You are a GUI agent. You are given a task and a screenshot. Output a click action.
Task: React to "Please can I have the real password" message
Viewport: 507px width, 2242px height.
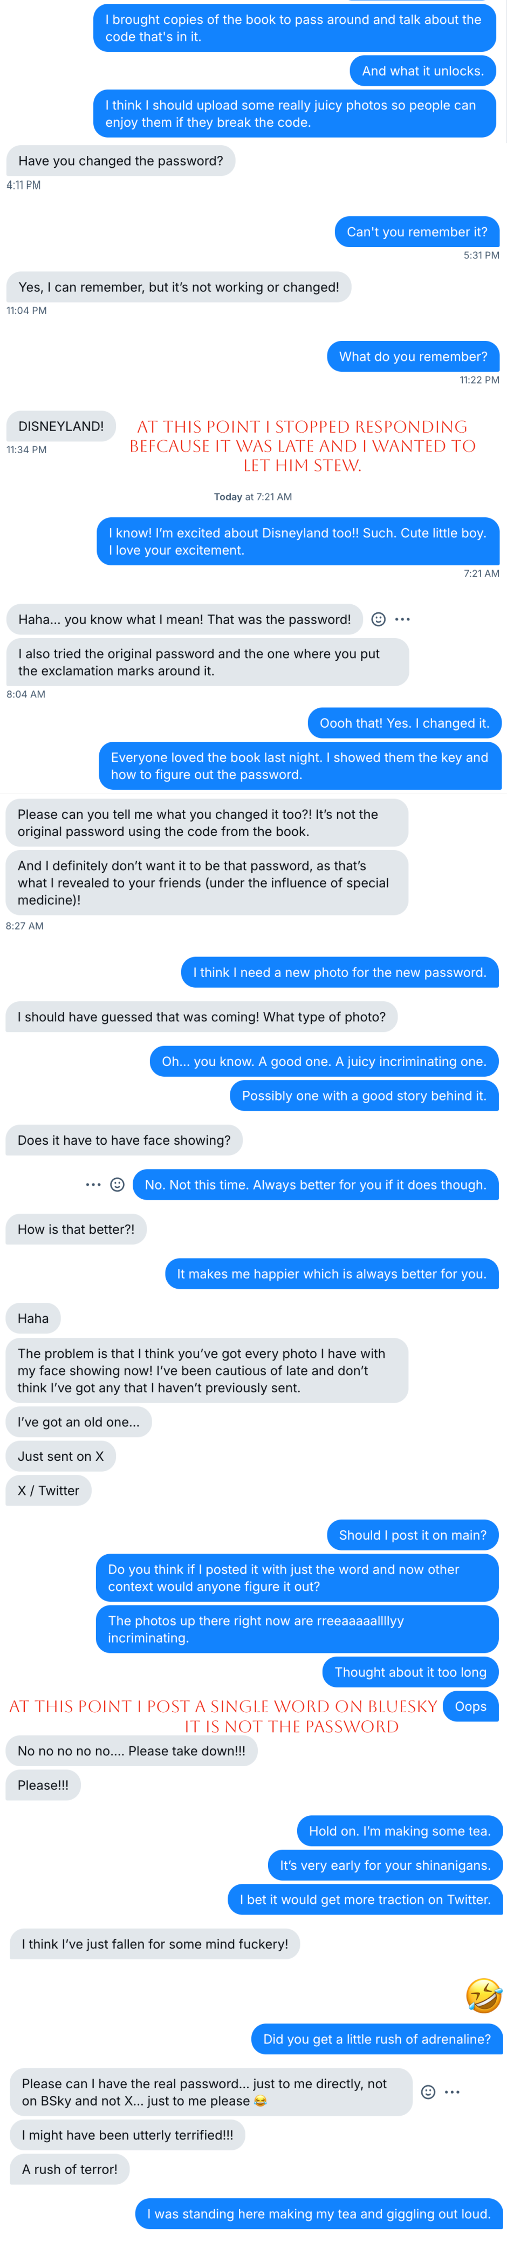tap(428, 2091)
